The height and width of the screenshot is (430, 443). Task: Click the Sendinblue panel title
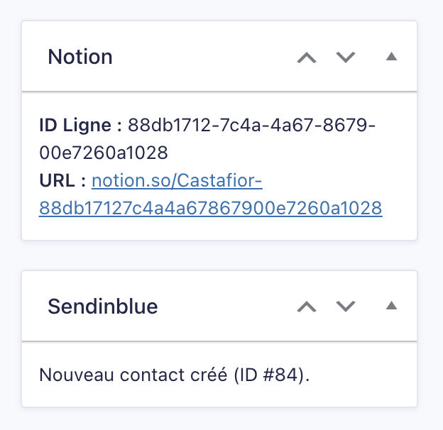[102, 307]
